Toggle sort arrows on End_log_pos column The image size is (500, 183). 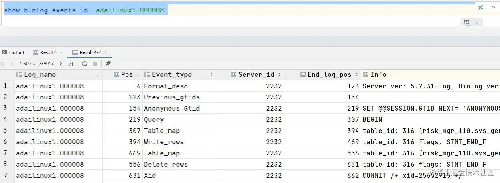tap(356, 75)
